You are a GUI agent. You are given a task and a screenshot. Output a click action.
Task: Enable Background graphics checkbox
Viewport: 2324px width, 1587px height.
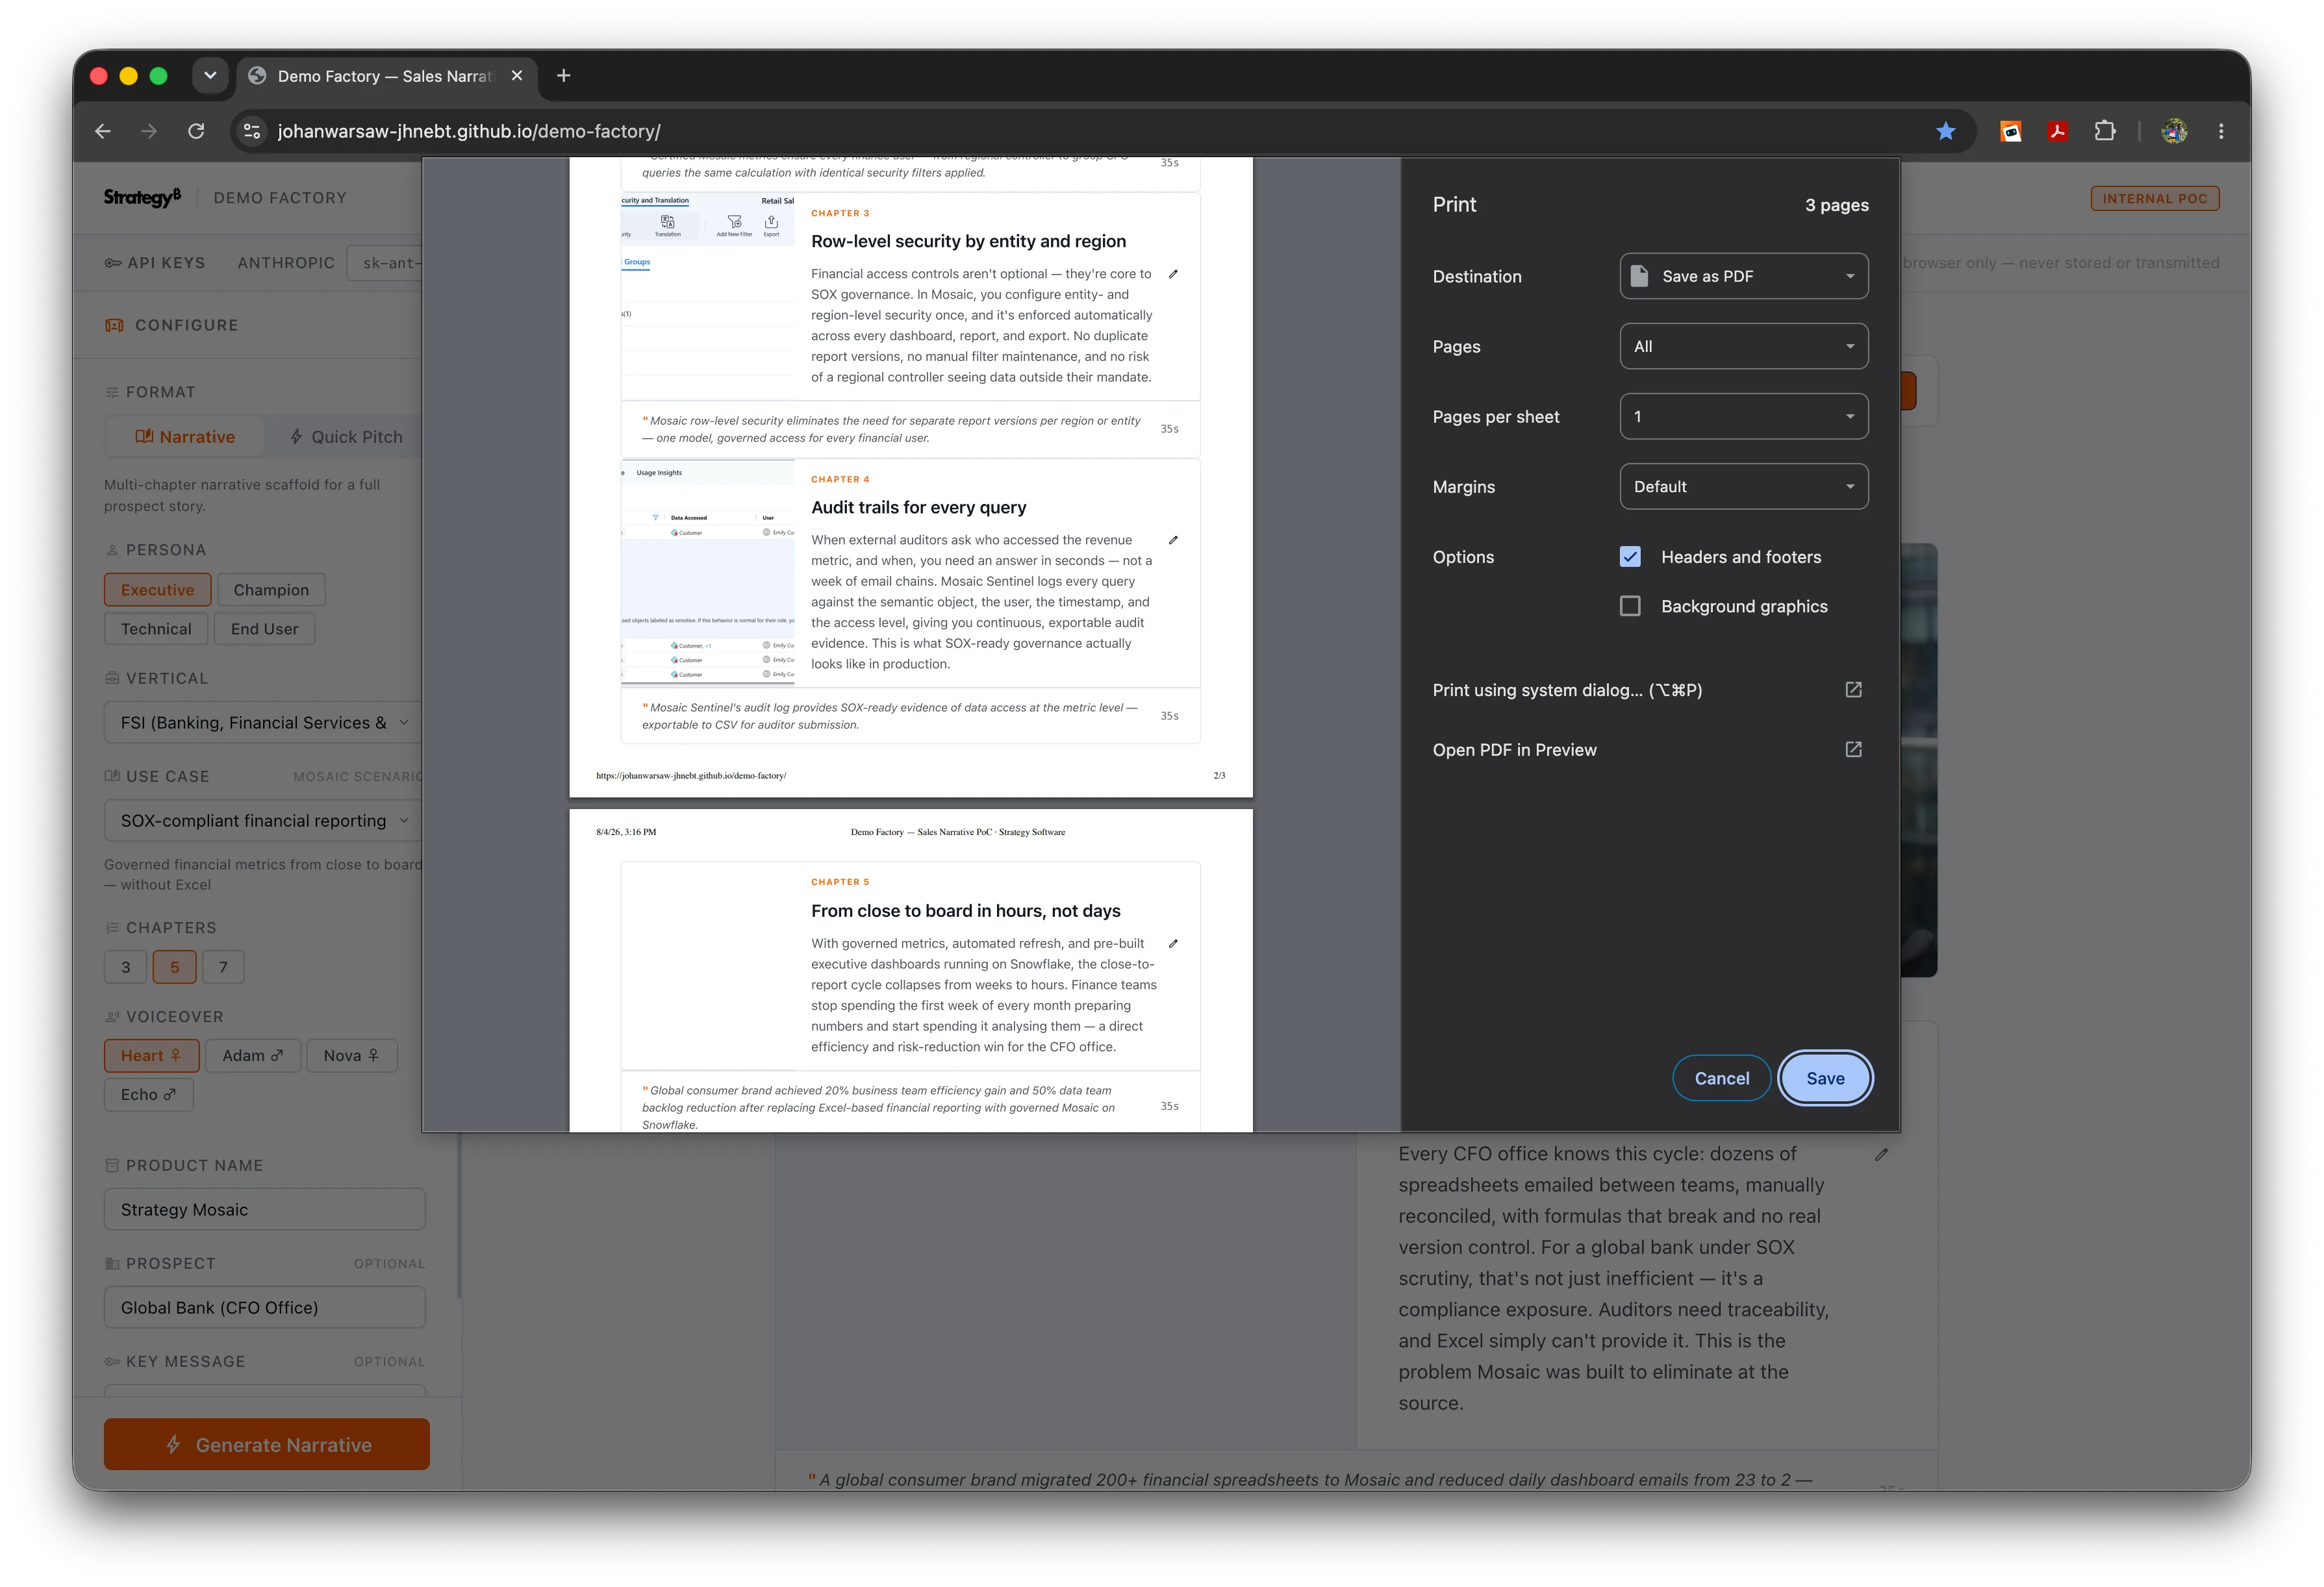[x=1630, y=606]
